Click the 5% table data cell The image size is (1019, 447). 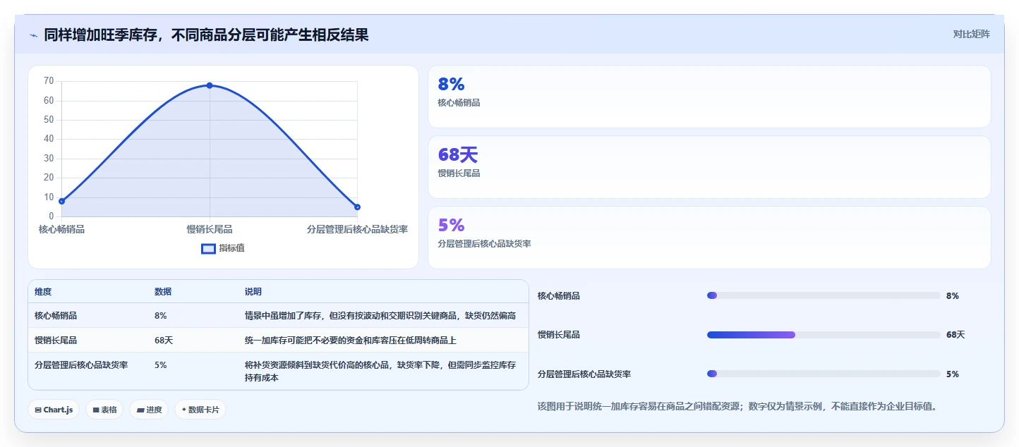pyautogui.click(x=161, y=365)
